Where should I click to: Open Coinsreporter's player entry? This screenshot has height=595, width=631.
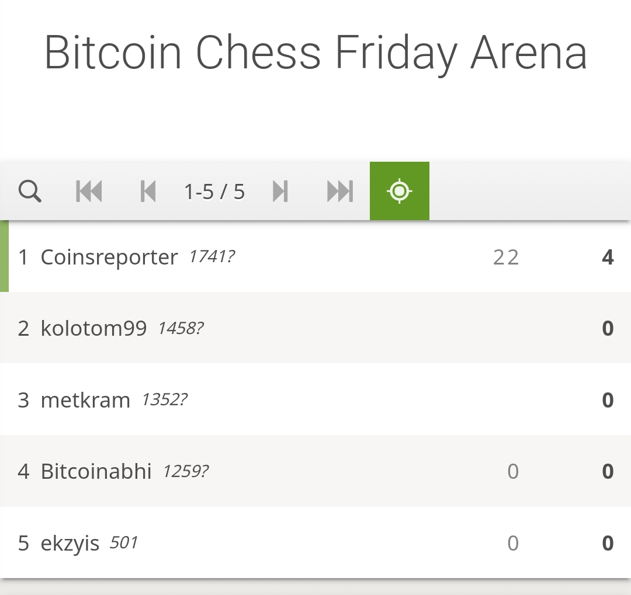coord(109,257)
